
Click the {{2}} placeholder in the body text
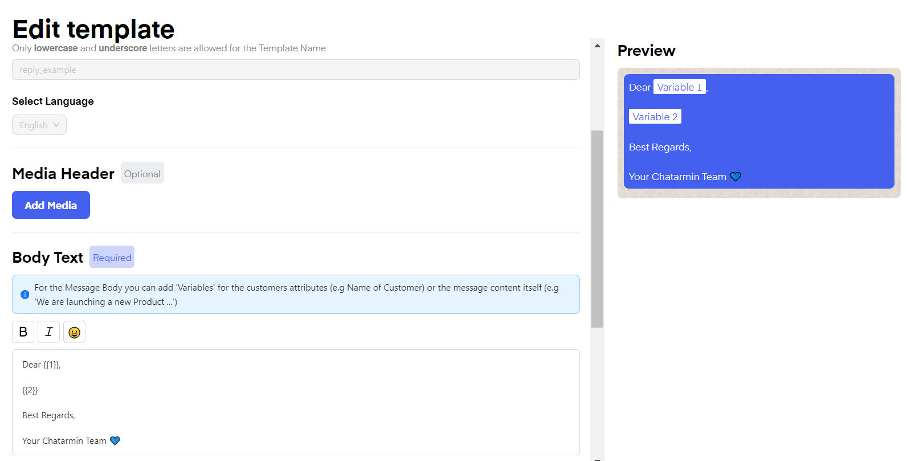[x=30, y=390]
